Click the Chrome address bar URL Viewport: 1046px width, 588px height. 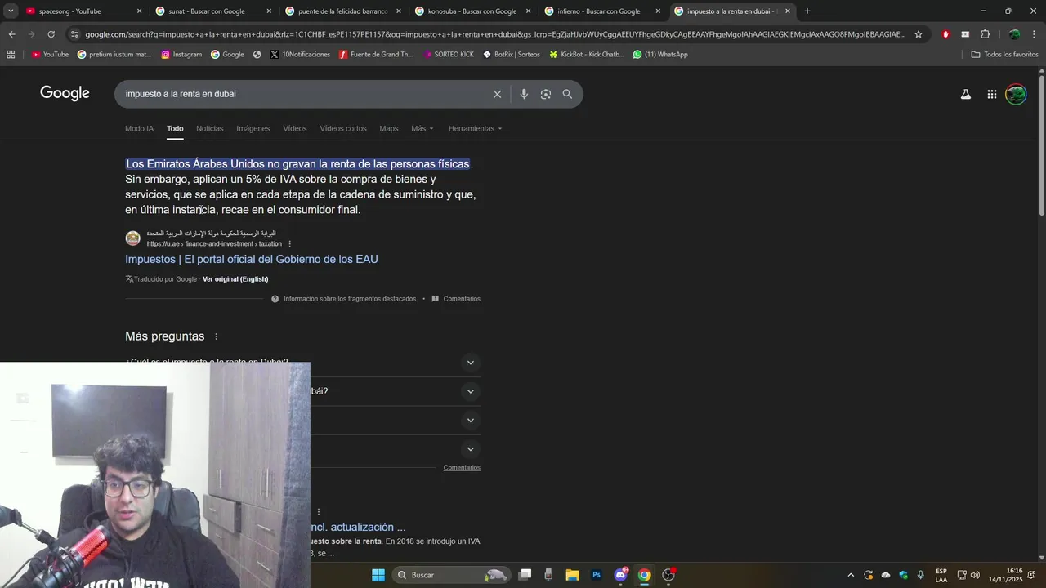[494, 34]
